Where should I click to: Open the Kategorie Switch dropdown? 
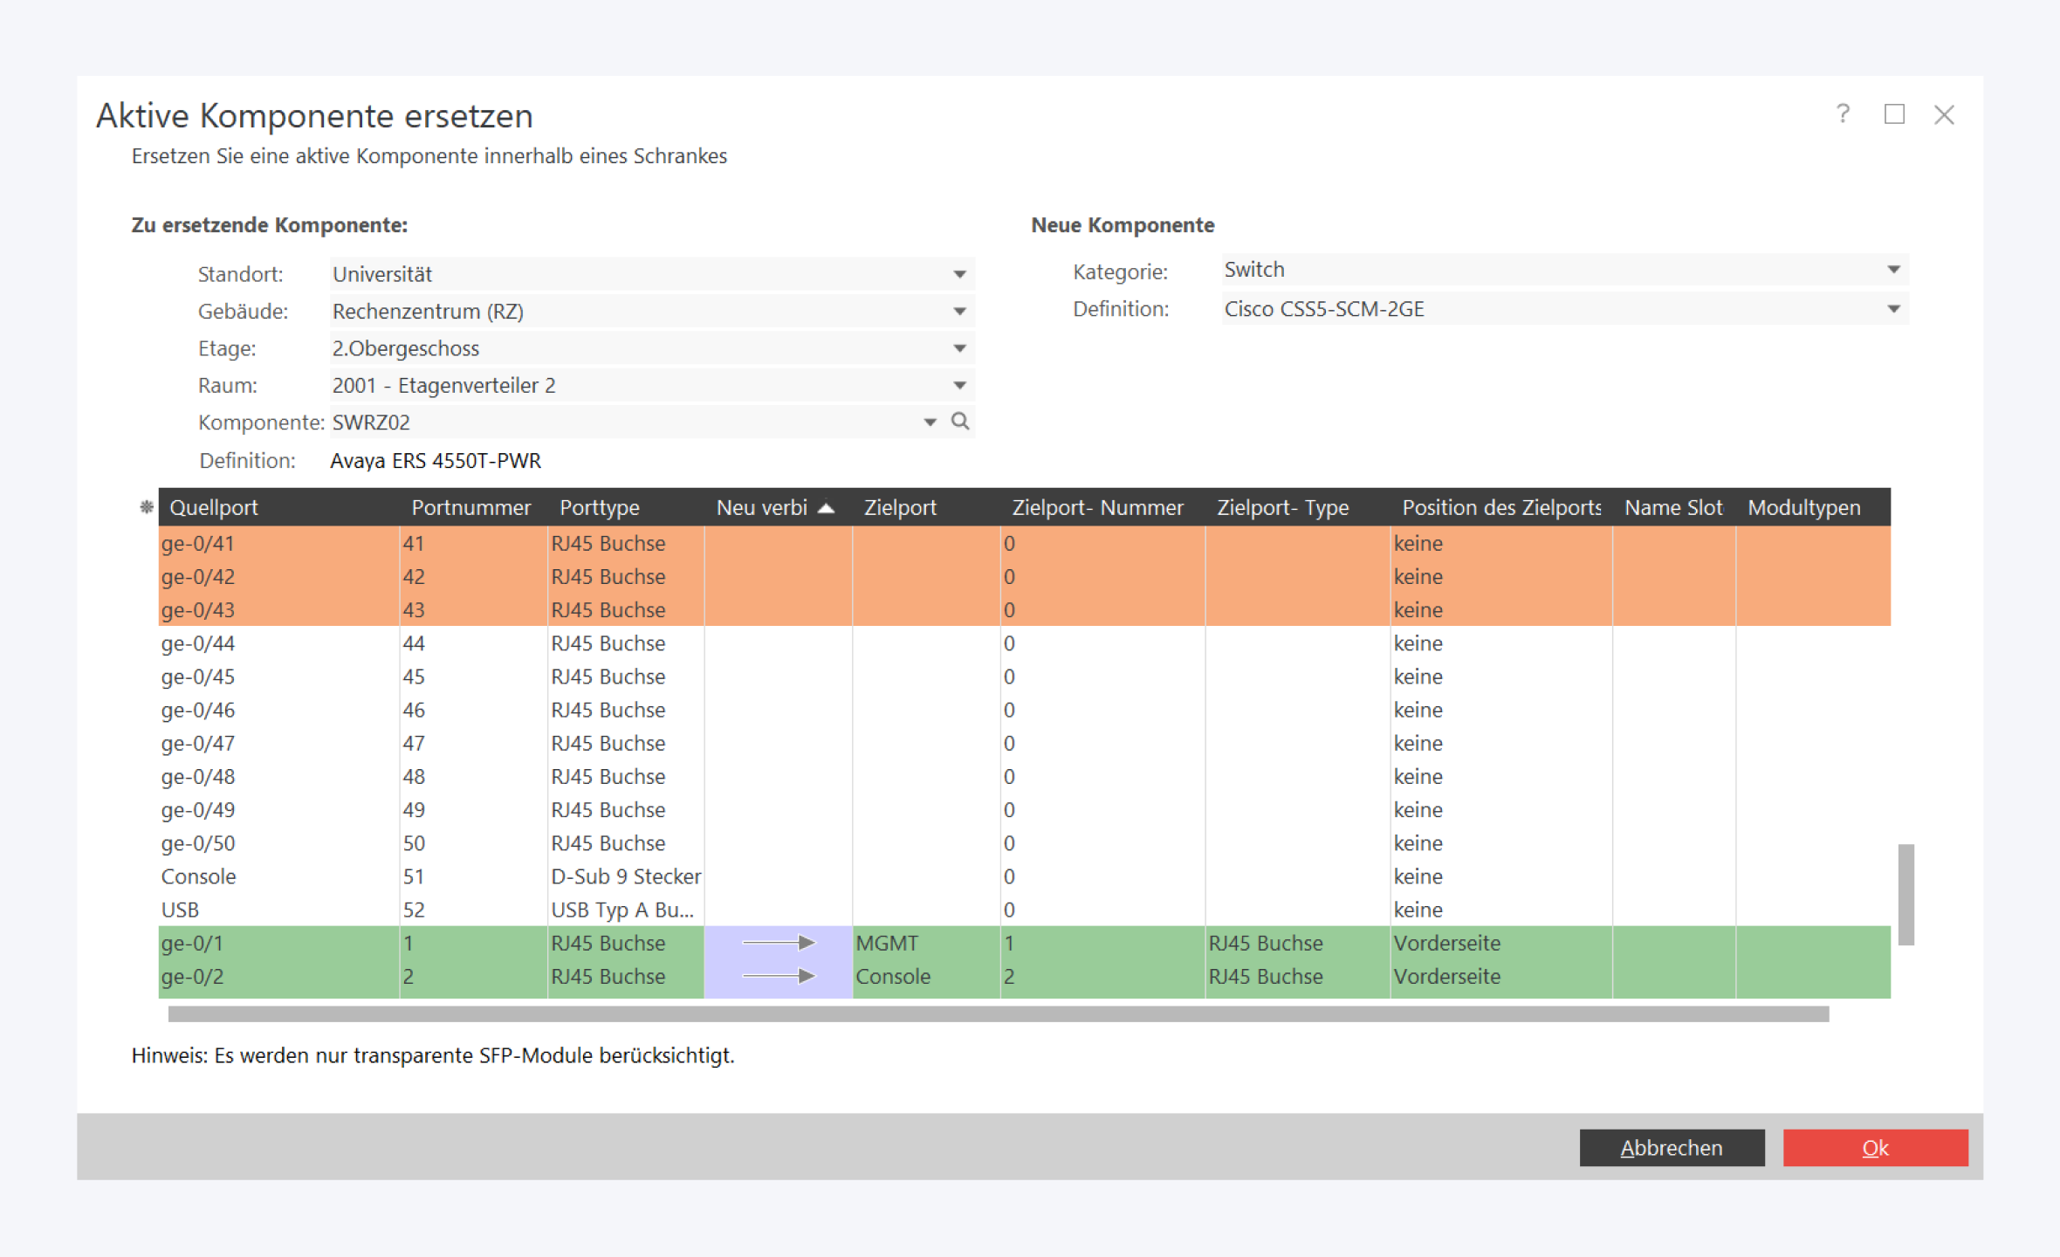1893,270
